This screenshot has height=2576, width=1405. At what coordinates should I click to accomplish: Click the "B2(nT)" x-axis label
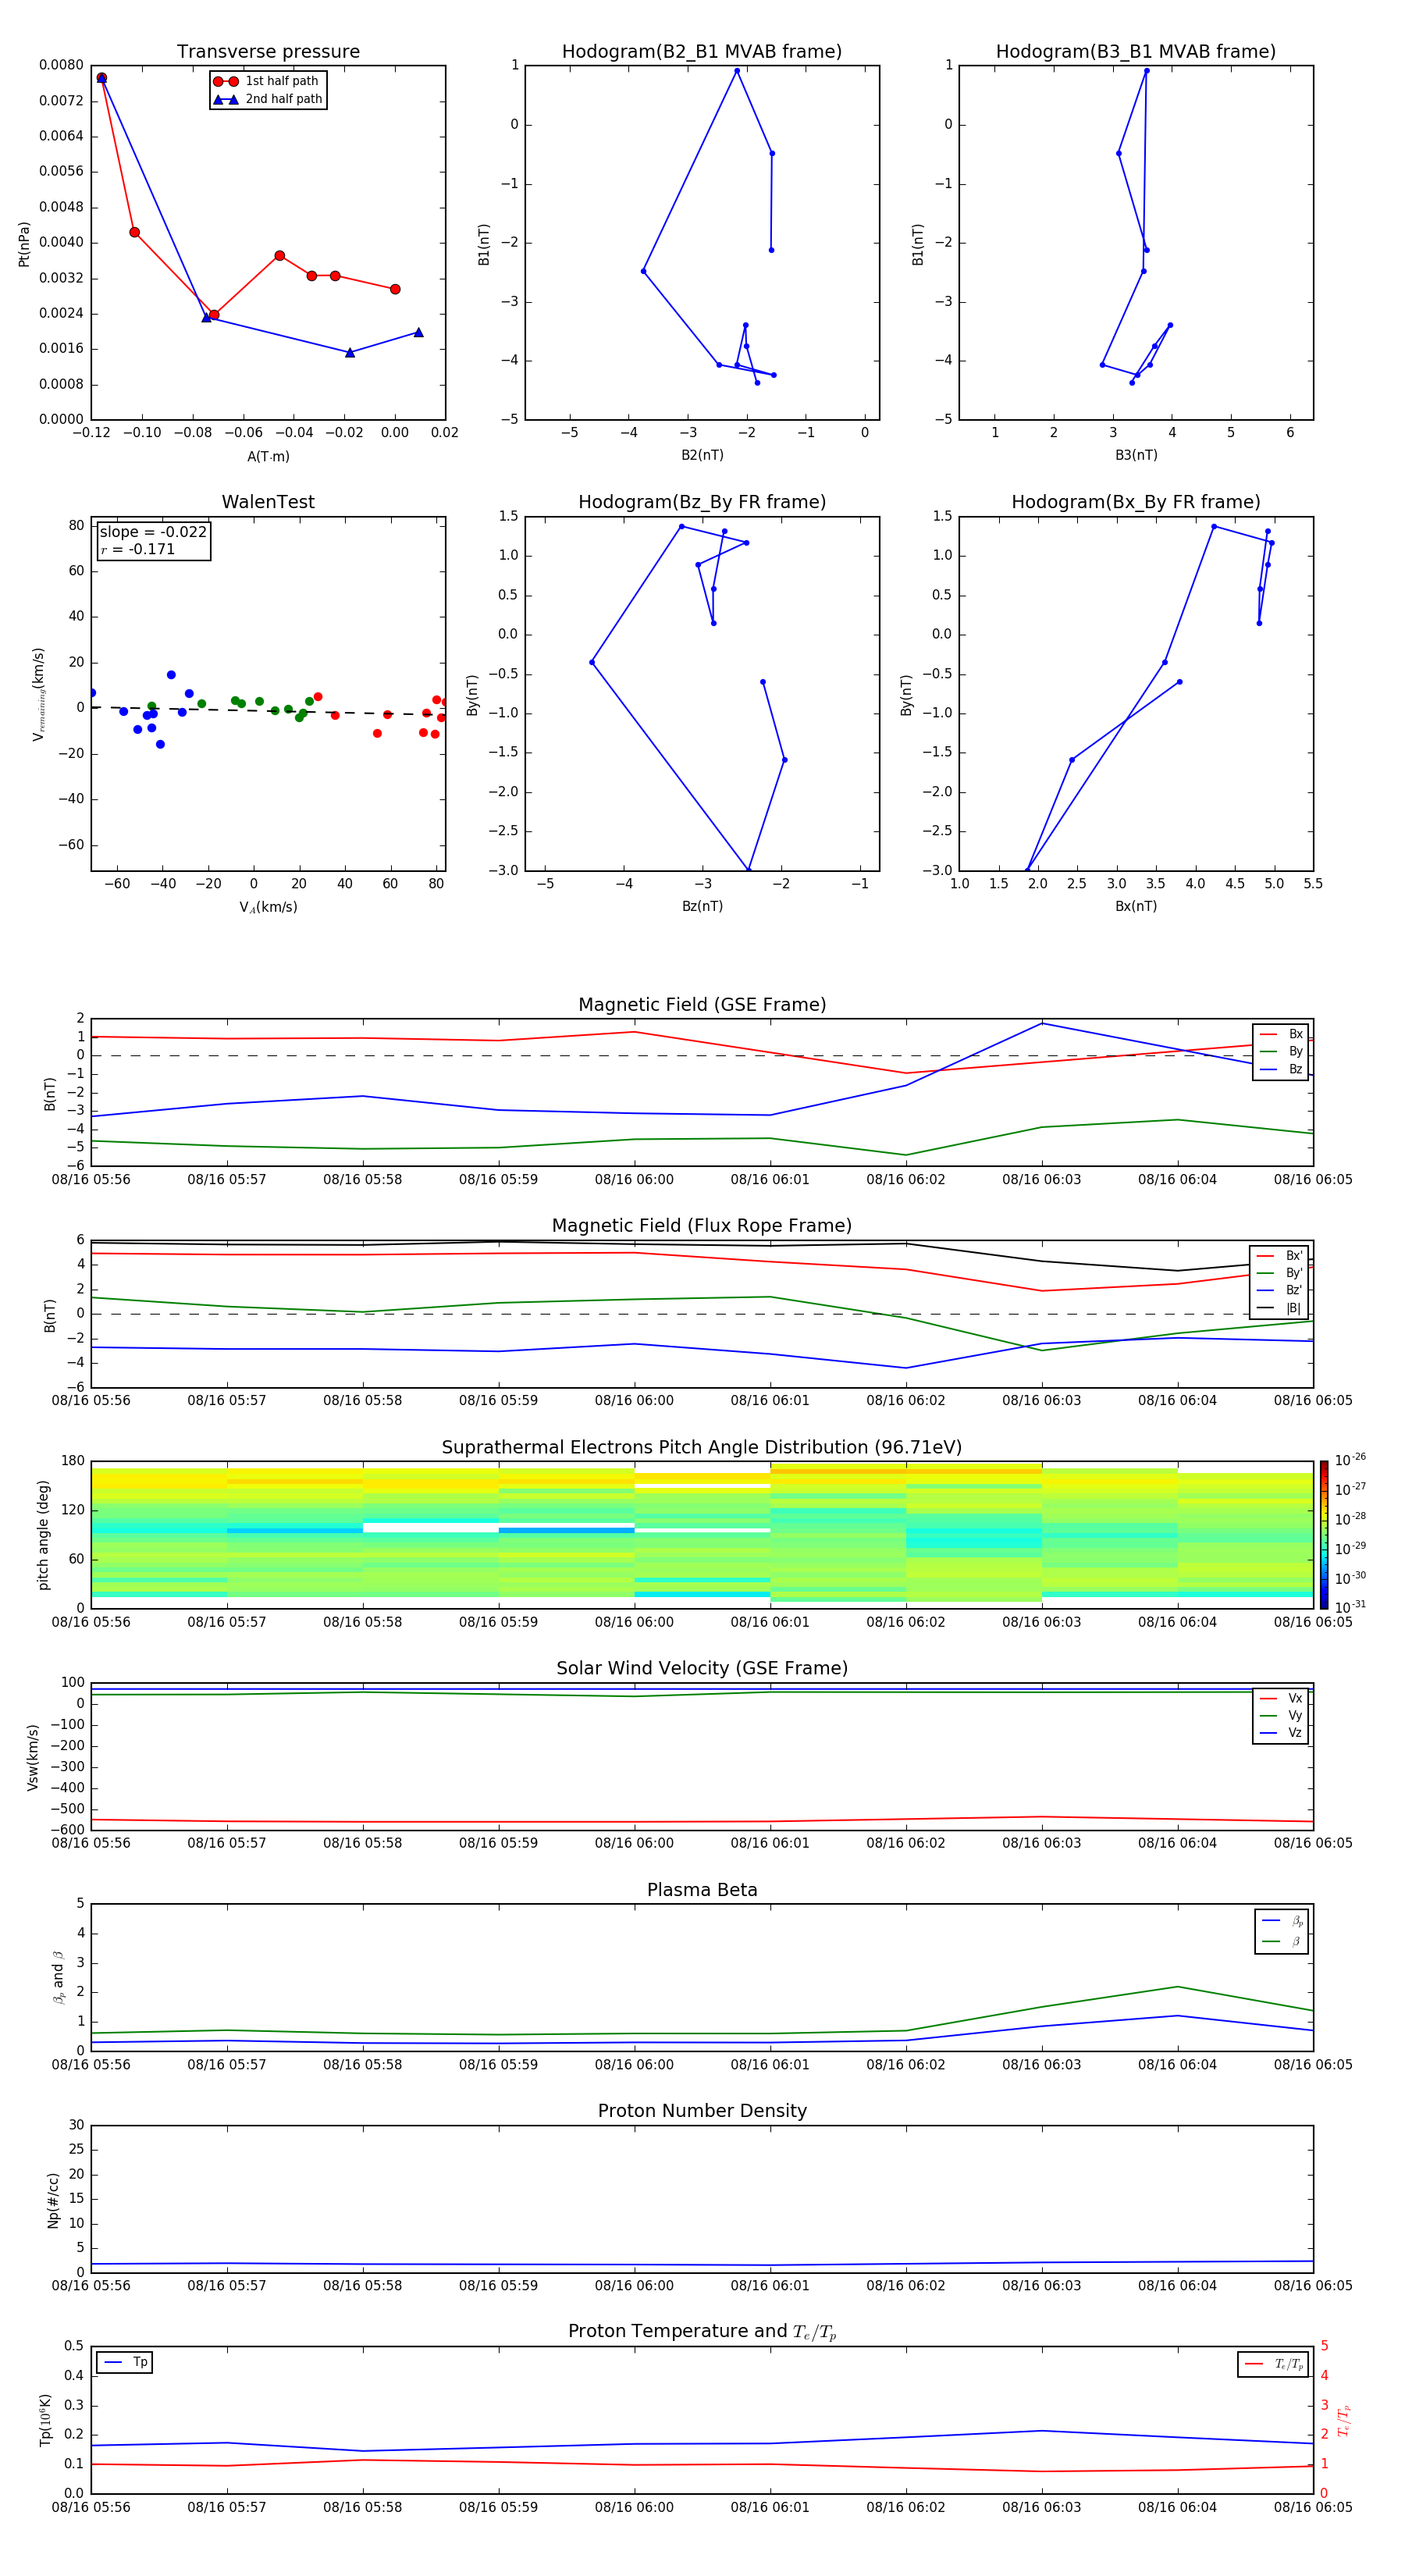pos(702,455)
